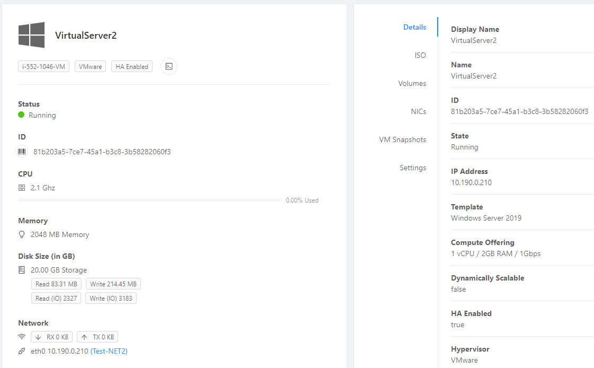The height and width of the screenshot is (368, 594).
Task: Go to the Settings tab
Action: [413, 168]
